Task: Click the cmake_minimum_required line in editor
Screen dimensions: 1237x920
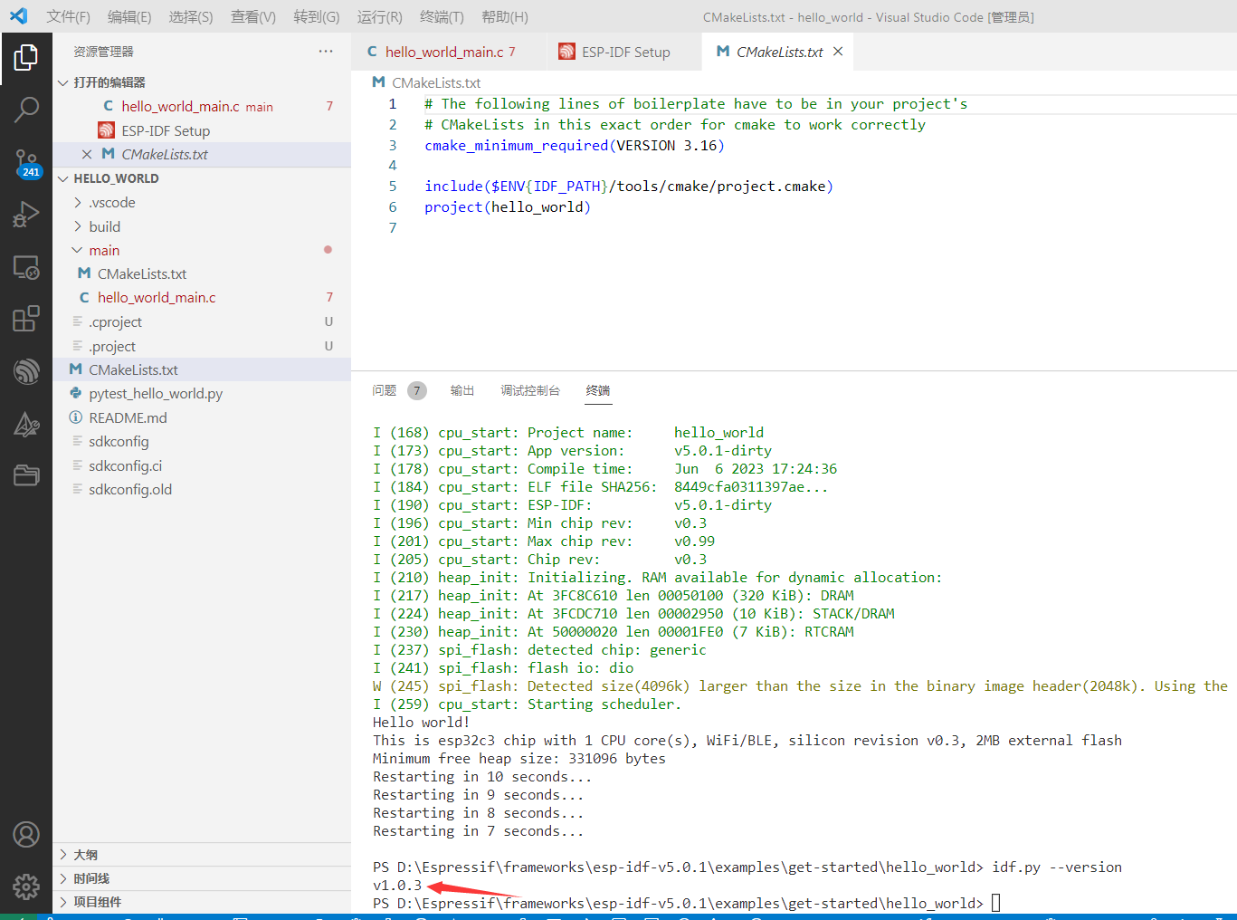Action: 574,145
